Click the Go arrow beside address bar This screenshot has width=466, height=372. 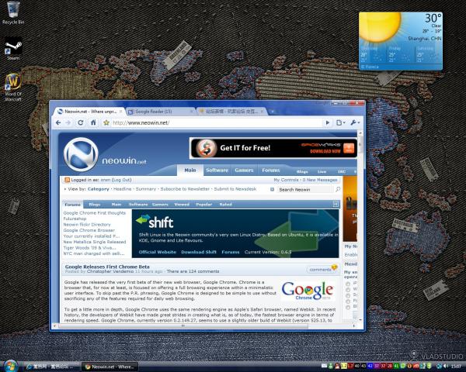coord(328,122)
